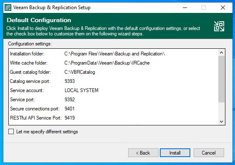Click the settings list scrollbar thumb
Image resolution: width=235 pixels, height=165 pixels.
click(221, 79)
